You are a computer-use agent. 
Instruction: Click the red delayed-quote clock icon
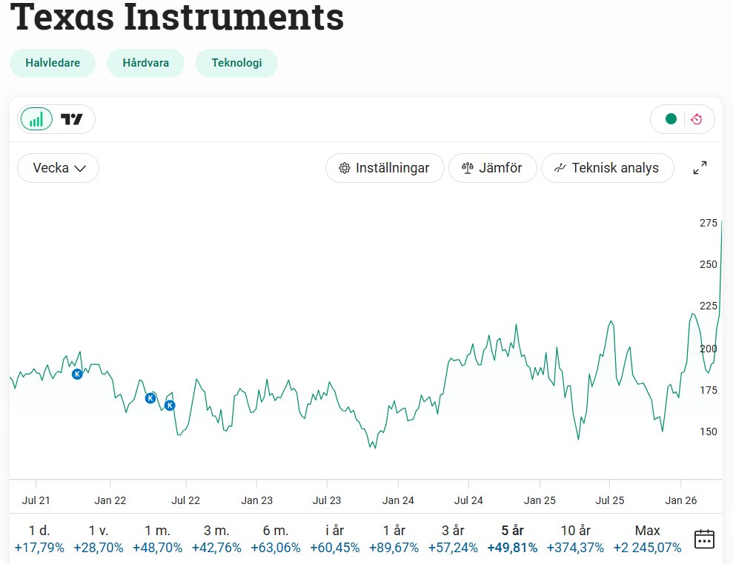[x=697, y=119]
